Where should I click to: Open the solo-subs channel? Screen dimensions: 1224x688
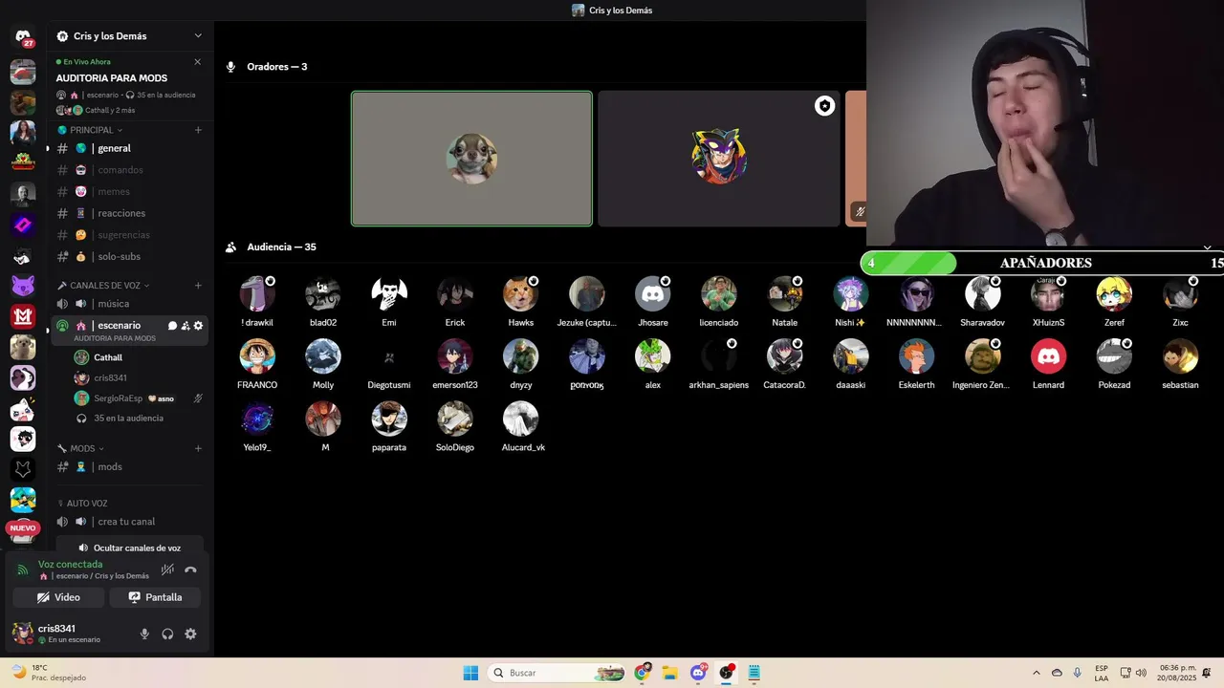(x=129, y=256)
